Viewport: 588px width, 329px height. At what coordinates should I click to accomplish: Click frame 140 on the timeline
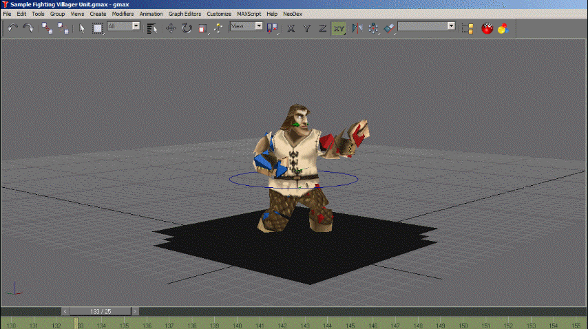click(237, 326)
